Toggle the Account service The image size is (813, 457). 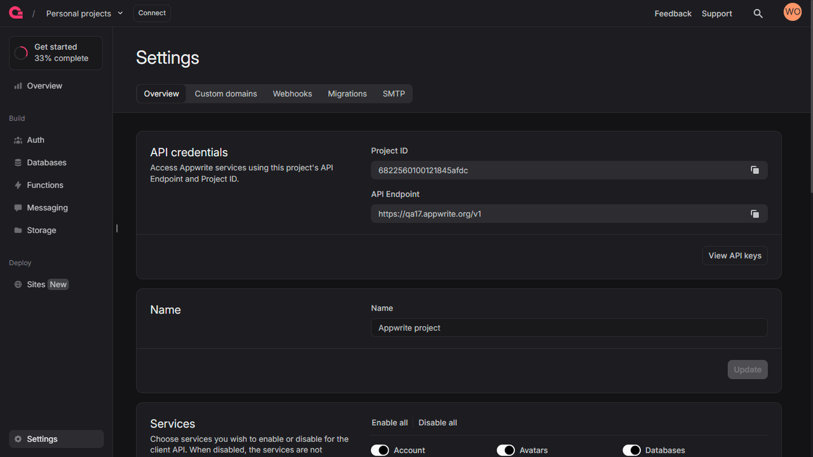[380, 450]
